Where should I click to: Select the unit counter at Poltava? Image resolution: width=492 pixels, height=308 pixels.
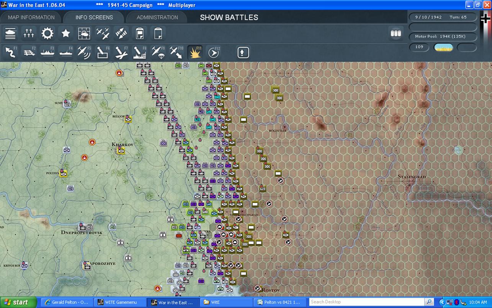(63, 173)
